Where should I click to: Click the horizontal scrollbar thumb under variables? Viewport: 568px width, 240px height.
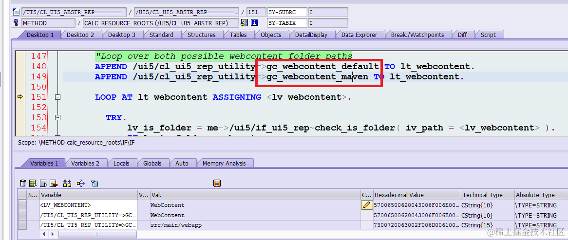coord(97,235)
